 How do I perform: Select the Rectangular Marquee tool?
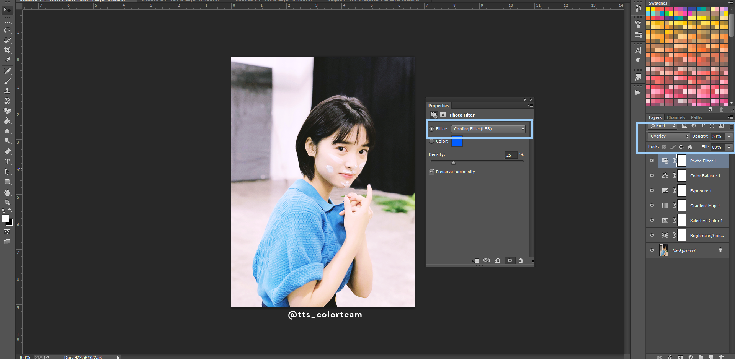click(7, 20)
